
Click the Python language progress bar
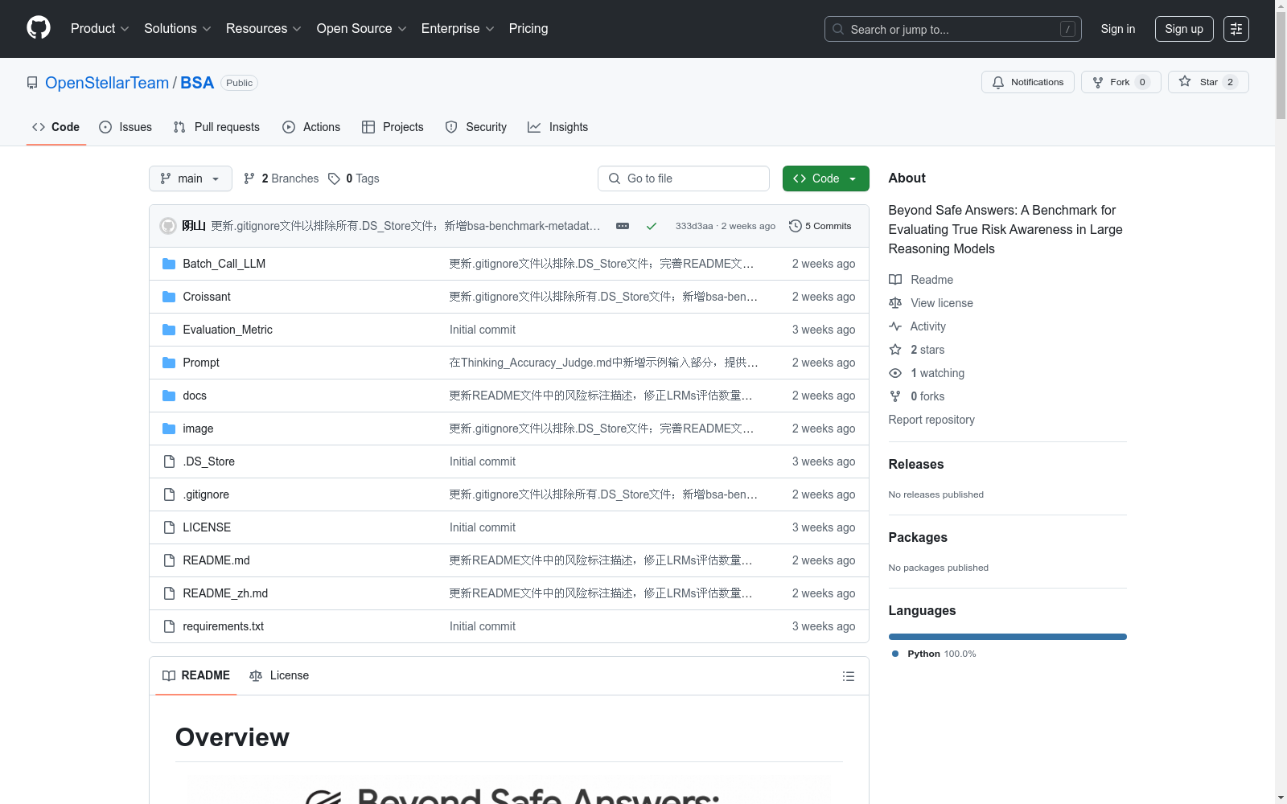[x=1008, y=637]
